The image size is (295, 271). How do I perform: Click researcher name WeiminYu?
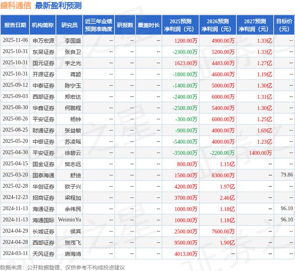coord(70,220)
